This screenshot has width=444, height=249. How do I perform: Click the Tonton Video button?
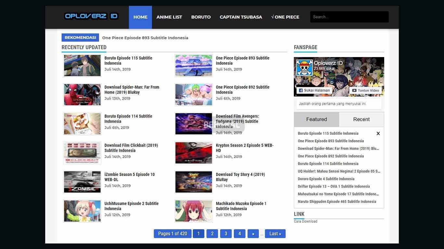366,90
